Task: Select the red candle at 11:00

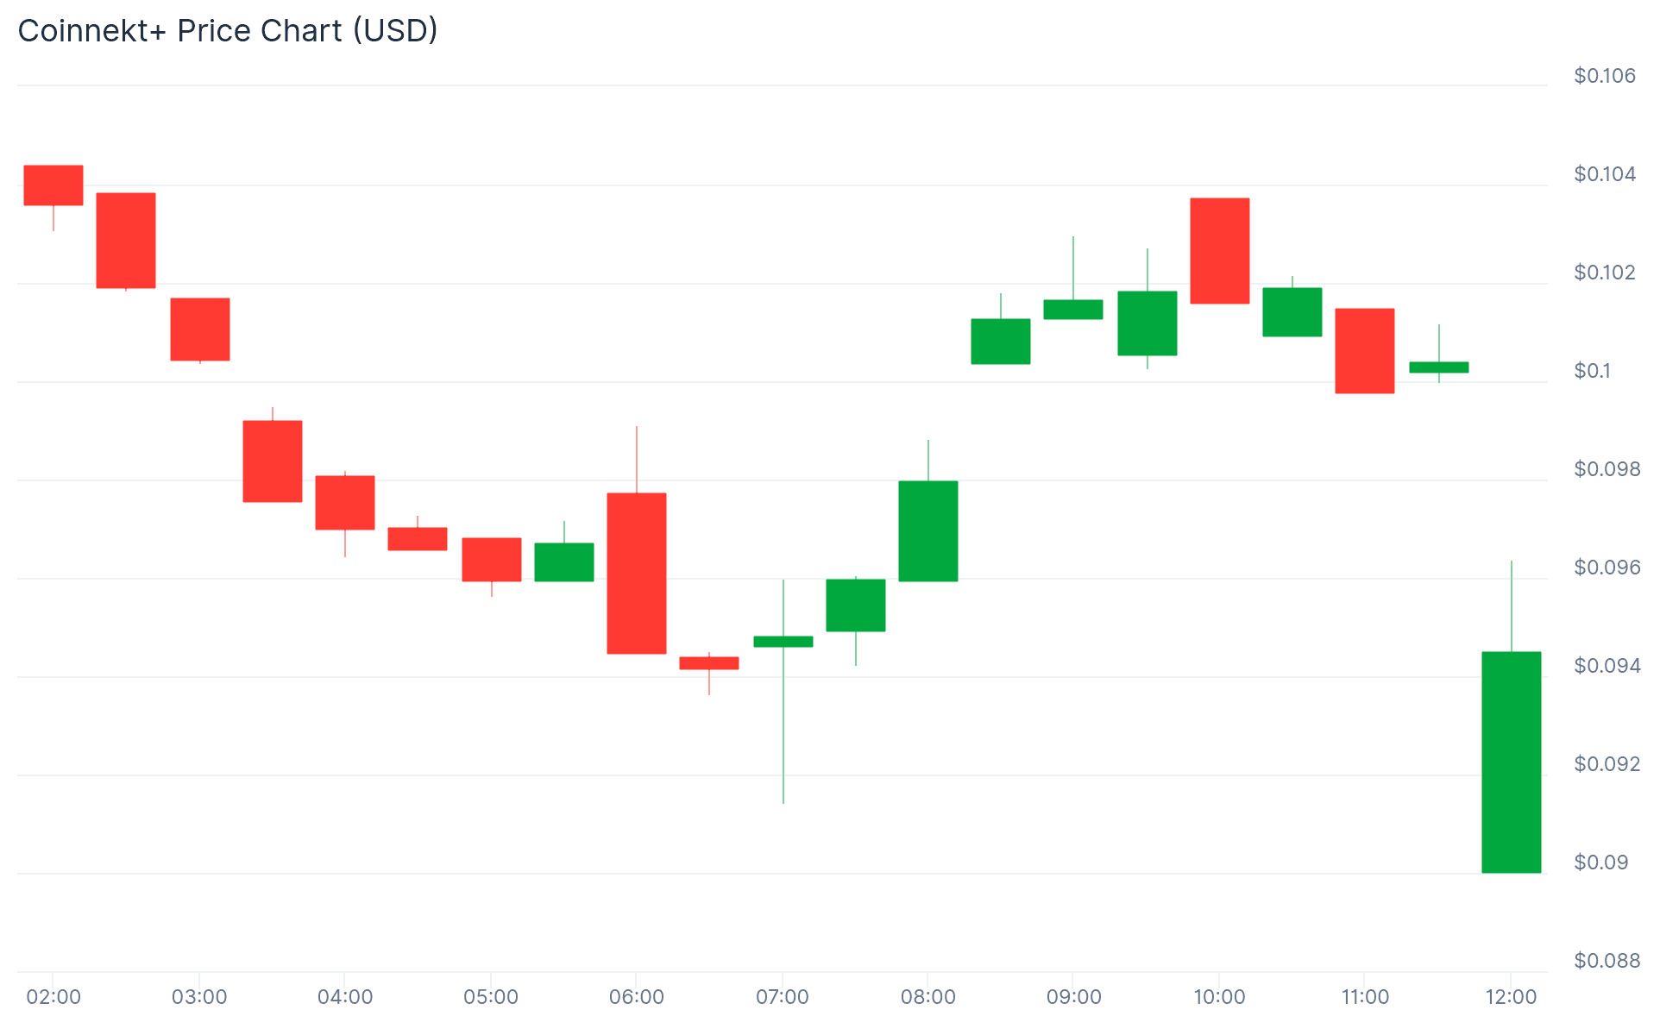Action: (x=1365, y=351)
